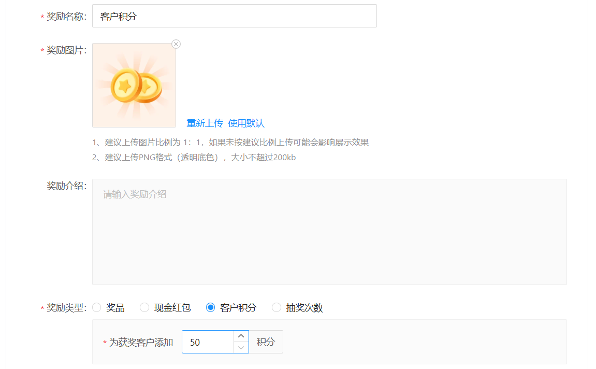This screenshot has width=596, height=369.
Task: Click the gold coin reward image thumbnail
Action: [x=134, y=86]
